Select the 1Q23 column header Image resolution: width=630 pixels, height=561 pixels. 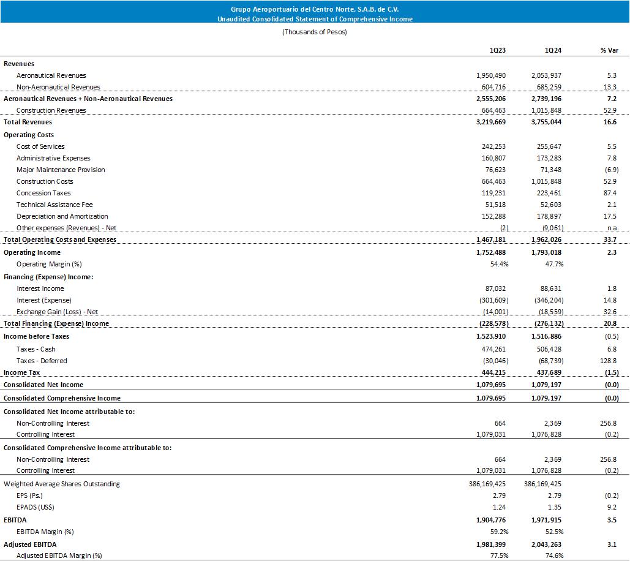pos(497,50)
